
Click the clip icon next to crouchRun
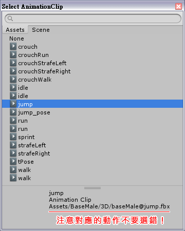(13, 54)
